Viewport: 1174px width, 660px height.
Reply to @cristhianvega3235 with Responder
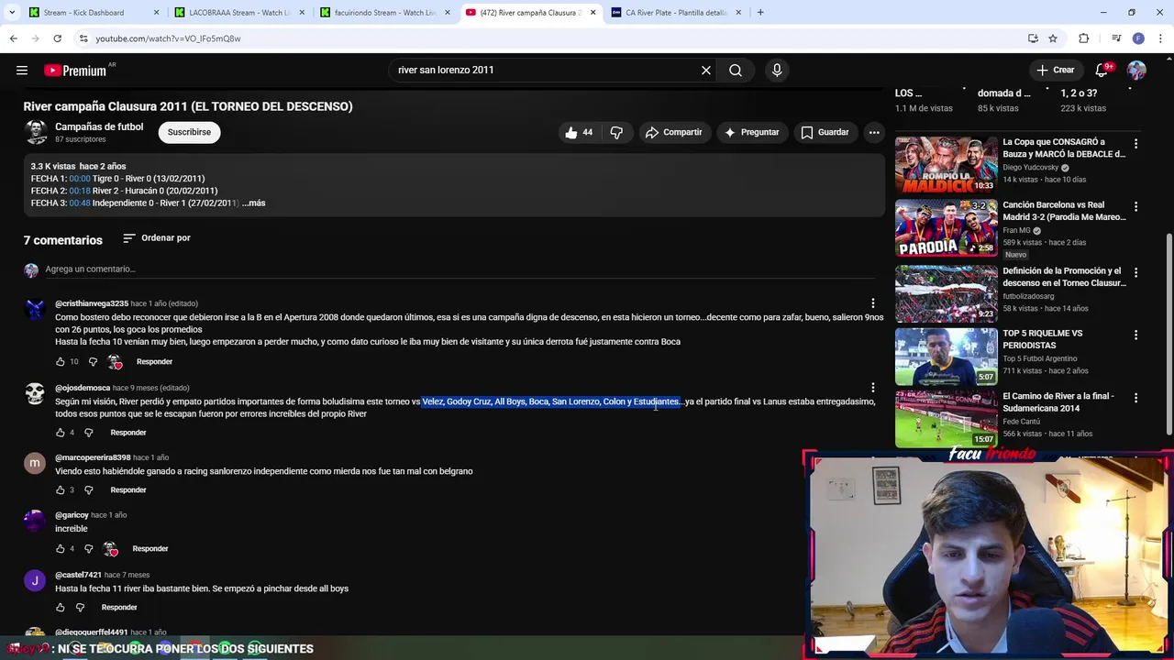click(x=154, y=362)
